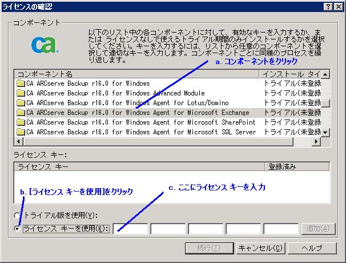This screenshot has height=263, width=346.
Task: Click the component list scroll down arrow
Action: click(325, 133)
